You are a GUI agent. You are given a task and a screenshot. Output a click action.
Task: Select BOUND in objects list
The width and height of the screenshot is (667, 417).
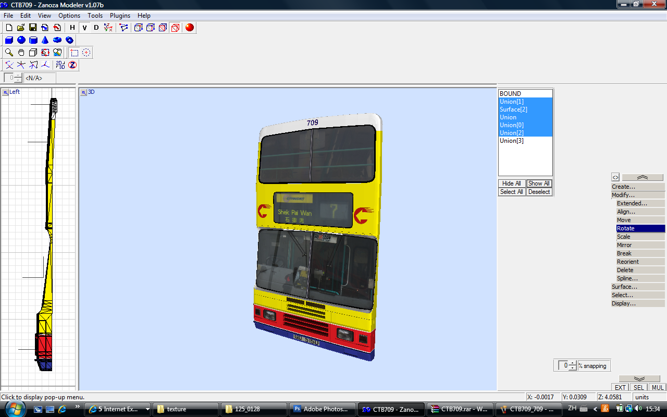pyautogui.click(x=525, y=94)
